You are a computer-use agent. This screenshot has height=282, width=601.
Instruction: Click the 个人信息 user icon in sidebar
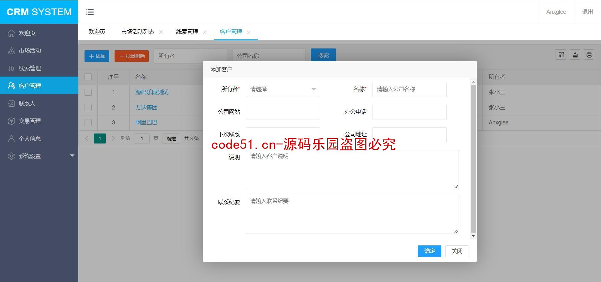[x=11, y=138]
